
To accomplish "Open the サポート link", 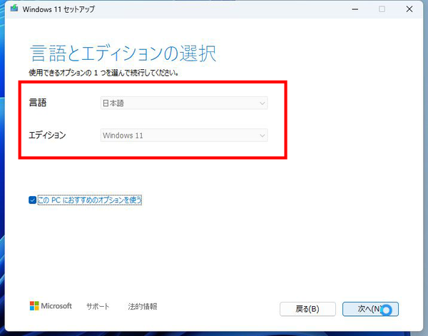I will pos(98,307).
